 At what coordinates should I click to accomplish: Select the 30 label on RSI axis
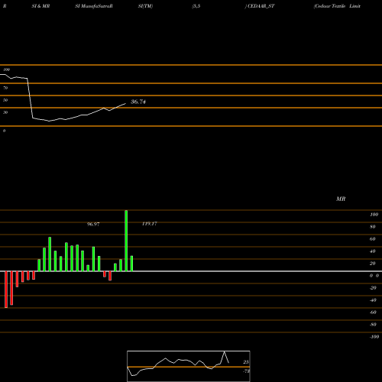tap(5, 112)
